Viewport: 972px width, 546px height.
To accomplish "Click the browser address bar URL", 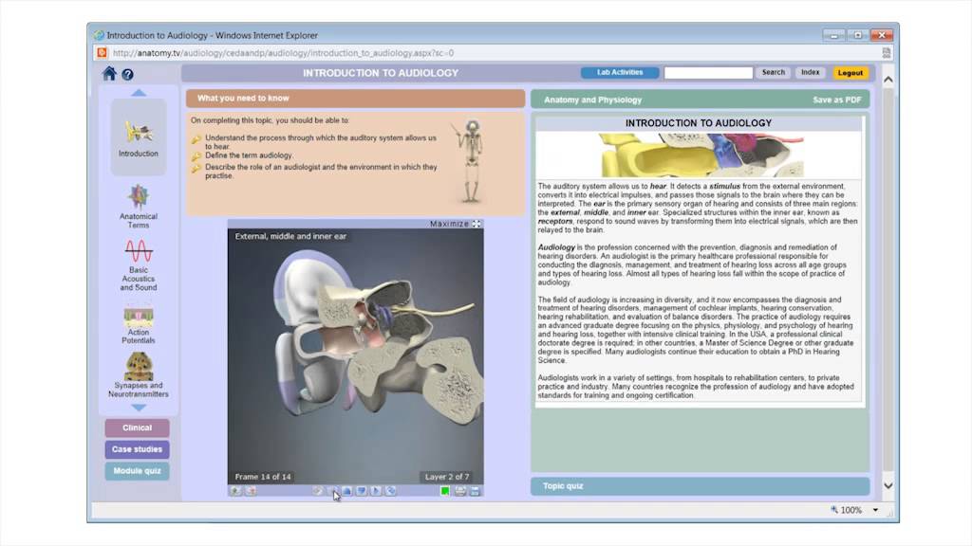I will pyautogui.click(x=283, y=53).
